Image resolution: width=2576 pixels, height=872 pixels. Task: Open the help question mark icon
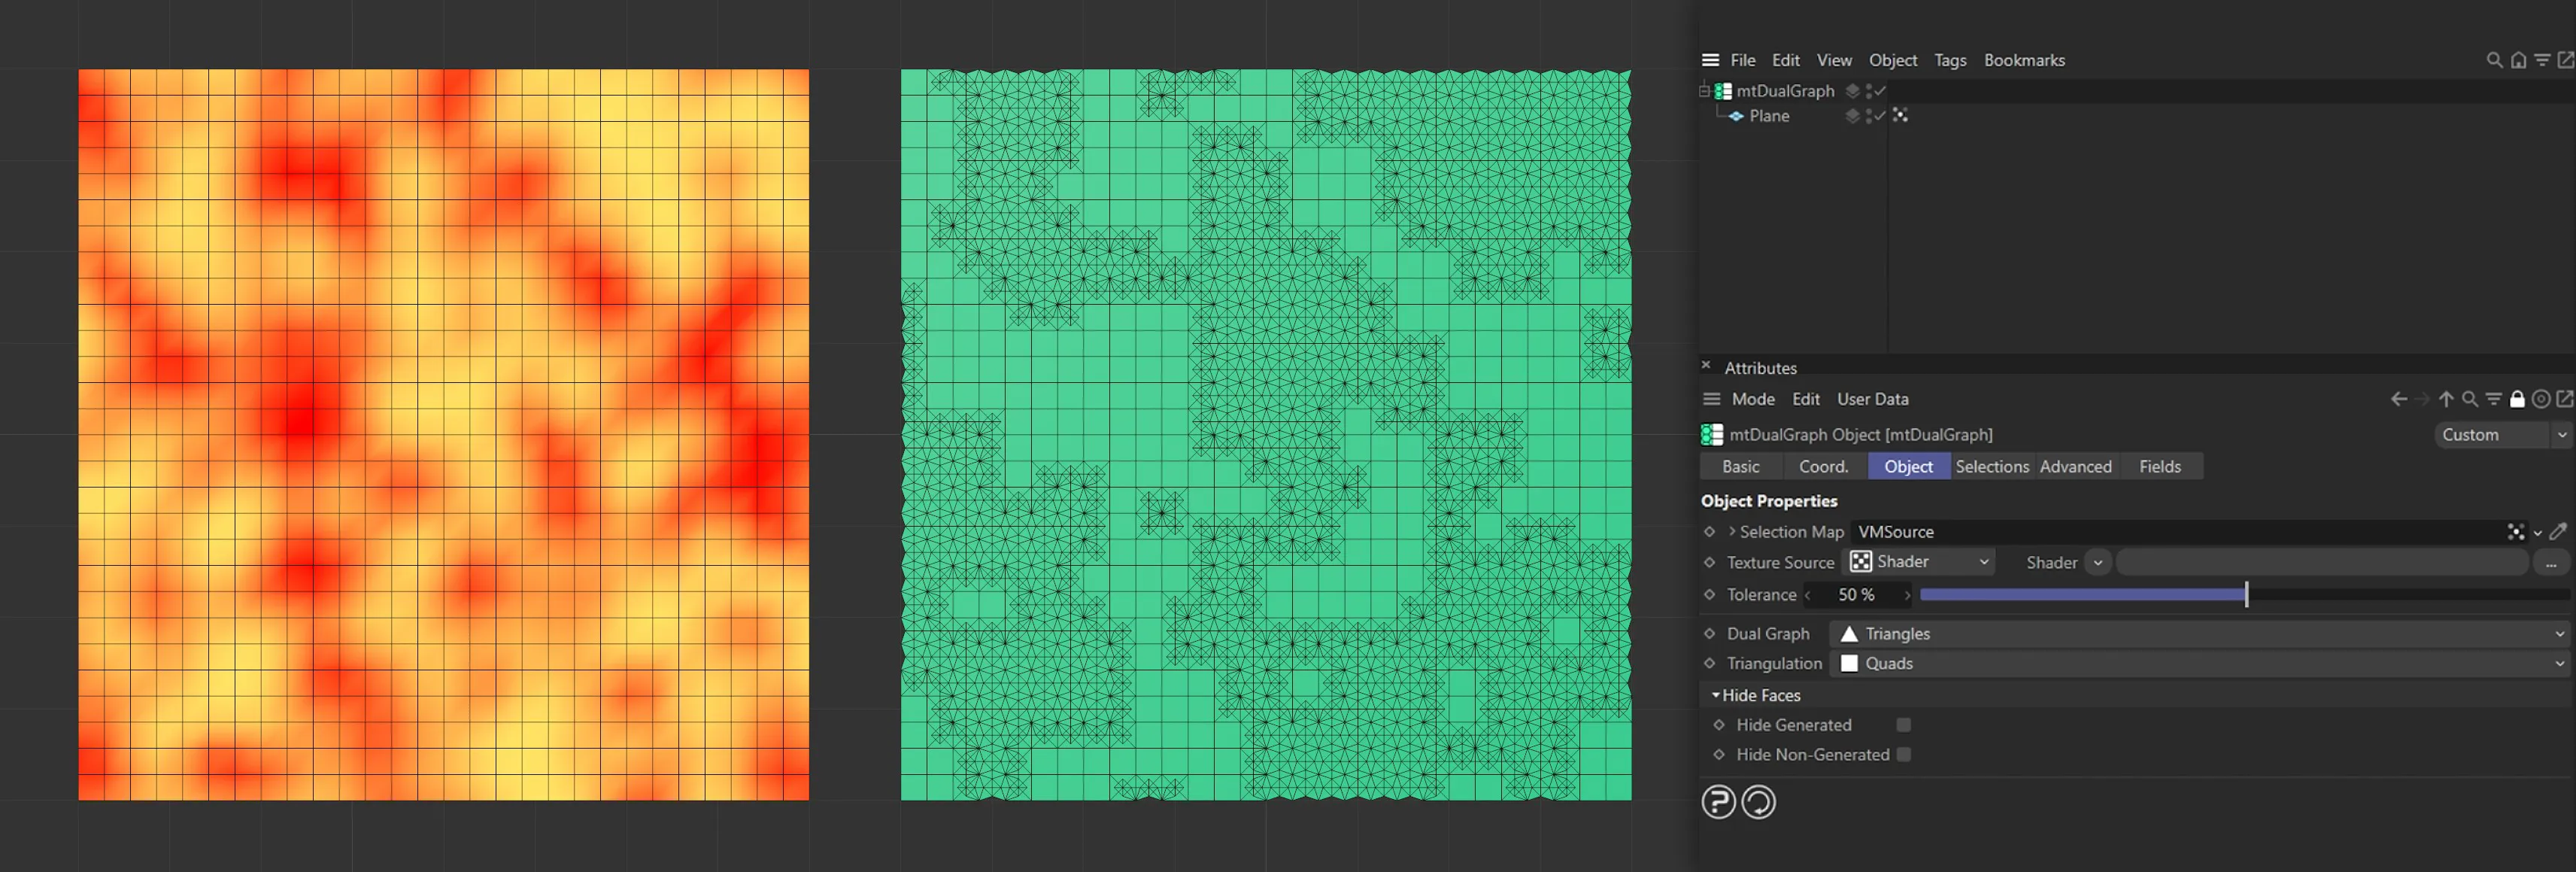1718,802
